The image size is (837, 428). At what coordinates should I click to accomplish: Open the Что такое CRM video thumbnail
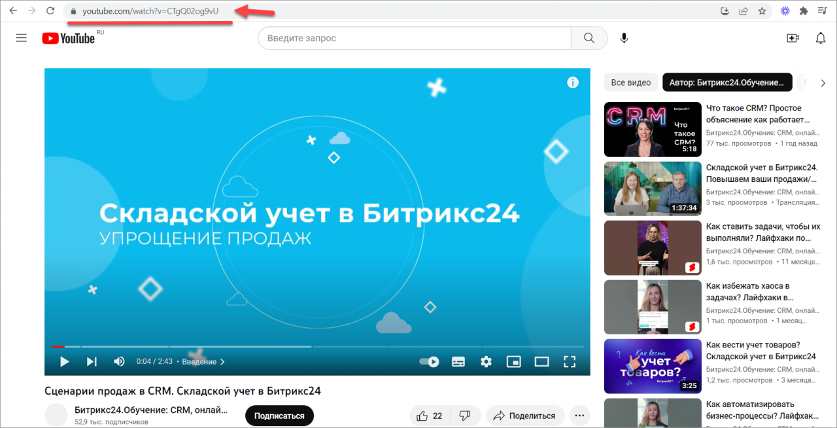[x=653, y=129]
